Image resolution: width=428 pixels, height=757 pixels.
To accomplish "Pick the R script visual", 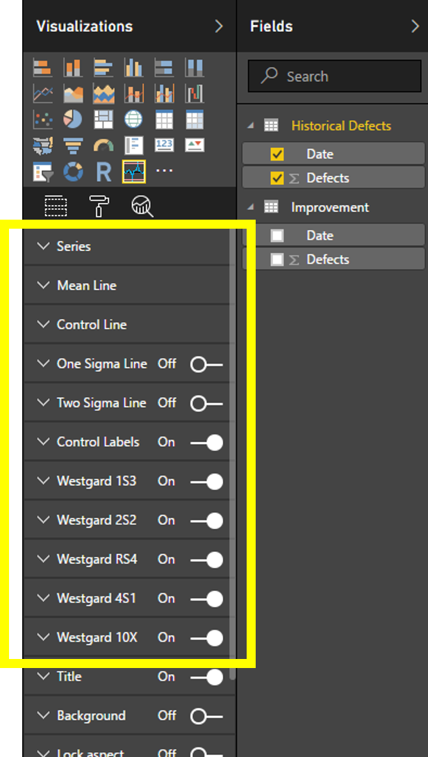I will tap(104, 171).
